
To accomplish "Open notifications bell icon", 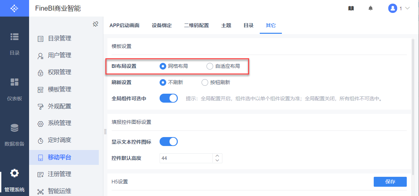I will coord(370,8).
